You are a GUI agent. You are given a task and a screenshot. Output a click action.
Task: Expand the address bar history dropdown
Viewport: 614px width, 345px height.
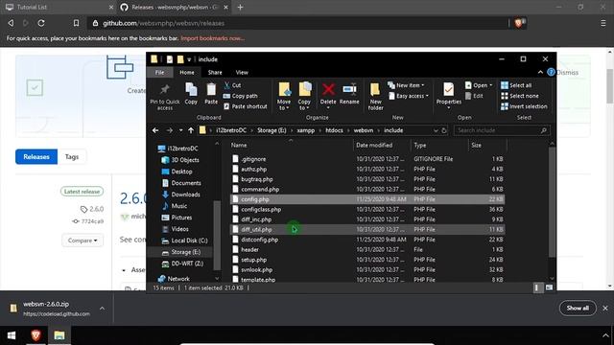click(x=436, y=130)
